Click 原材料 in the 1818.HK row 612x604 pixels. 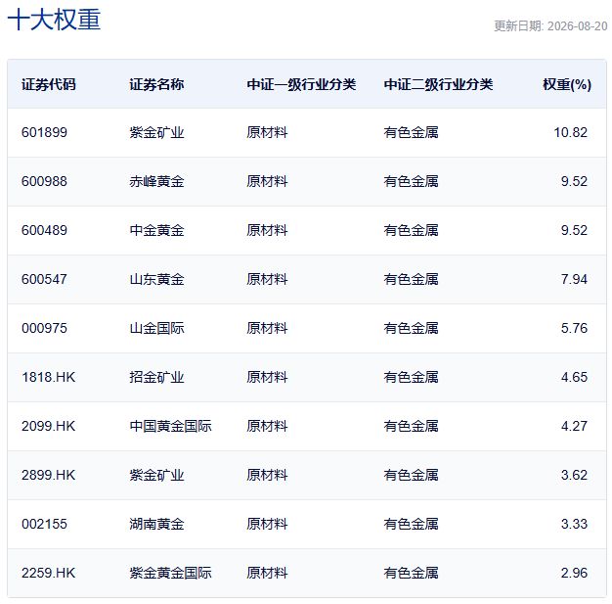pyautogui.click(x=267, y=377)
